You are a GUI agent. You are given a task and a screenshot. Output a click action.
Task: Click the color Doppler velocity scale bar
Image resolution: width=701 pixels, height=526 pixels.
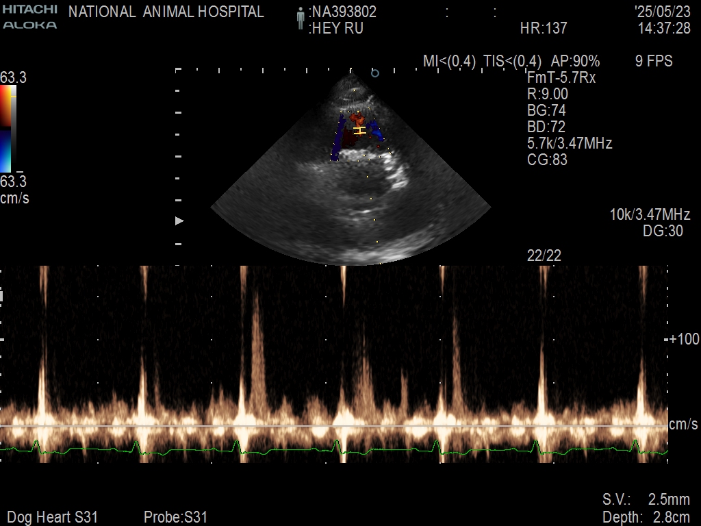click(7, 129)
